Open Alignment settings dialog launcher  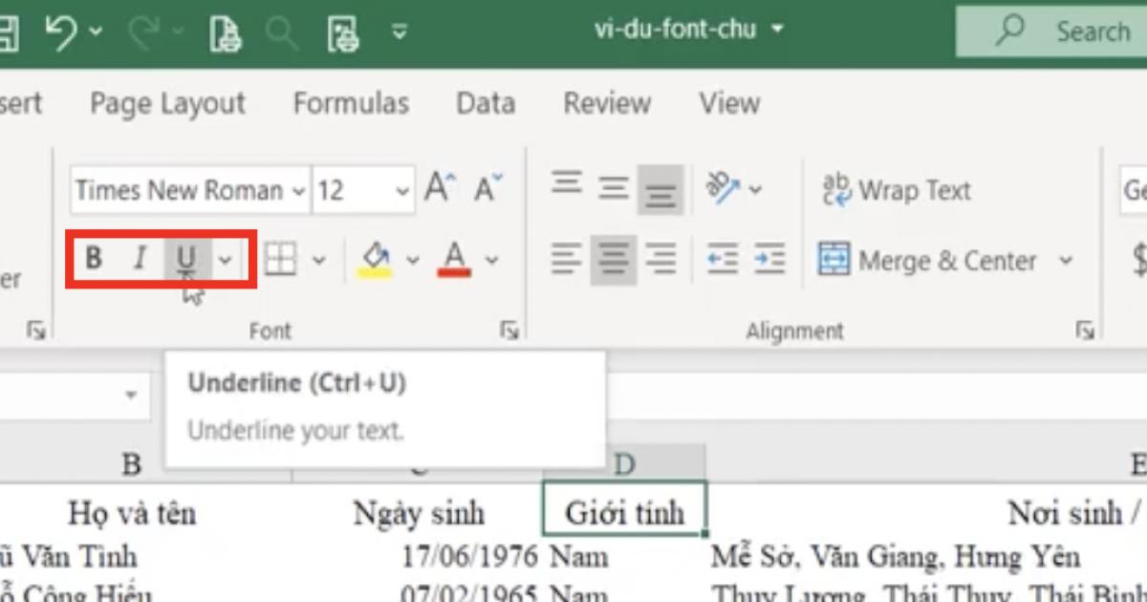click(1085, 331)
